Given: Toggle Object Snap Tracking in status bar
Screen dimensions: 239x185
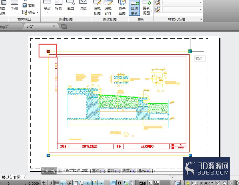Looking at the screenshot, I should [88, 183].
